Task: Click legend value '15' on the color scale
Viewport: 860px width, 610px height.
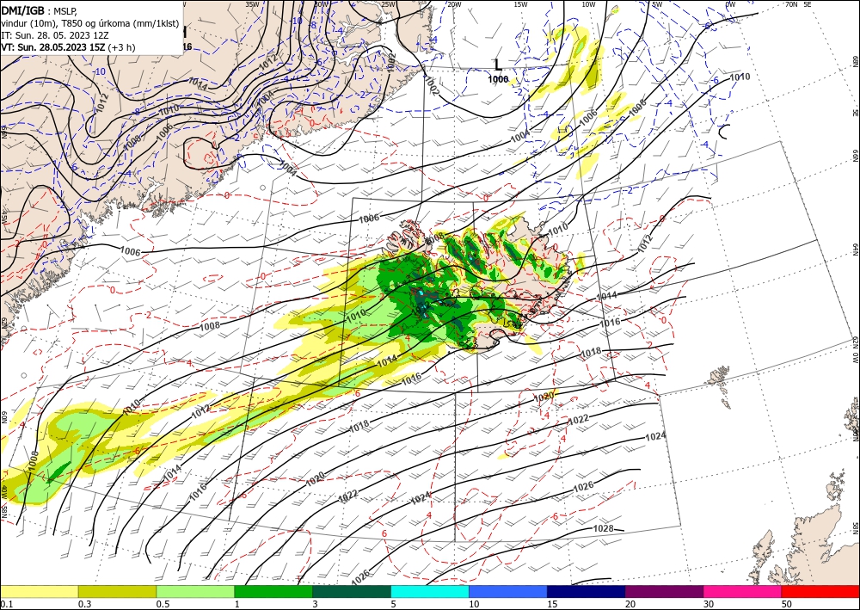Action: click(552, 603)
